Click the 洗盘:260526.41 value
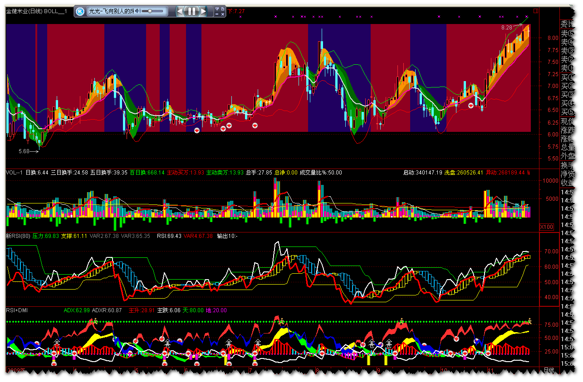583x382 pixels. point(464,173)
